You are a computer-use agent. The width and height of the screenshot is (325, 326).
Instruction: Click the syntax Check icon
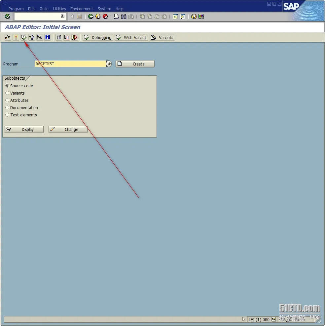[8, 37]
